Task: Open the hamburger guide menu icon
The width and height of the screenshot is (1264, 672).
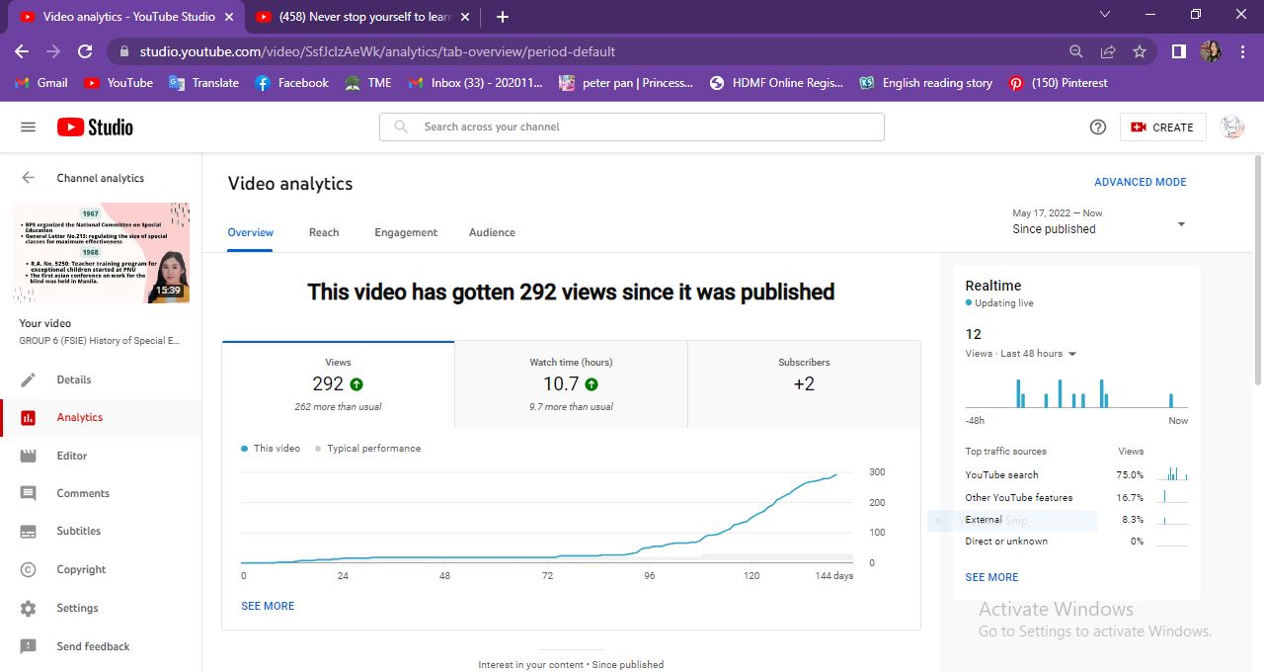Action: tap(28, 127)
